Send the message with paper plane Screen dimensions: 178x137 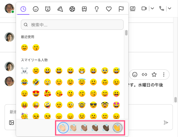(x=166, y=123)
